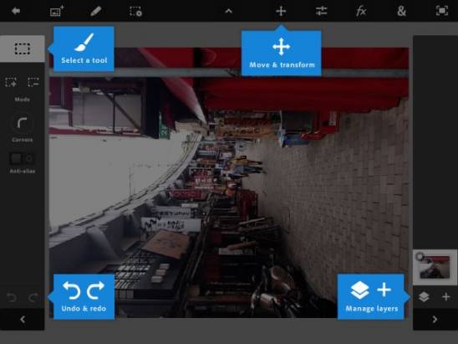Image resolution: width=458 pixels, height=344 pixels.
Task: Add a new layer with plus
Action: point(446,297)
